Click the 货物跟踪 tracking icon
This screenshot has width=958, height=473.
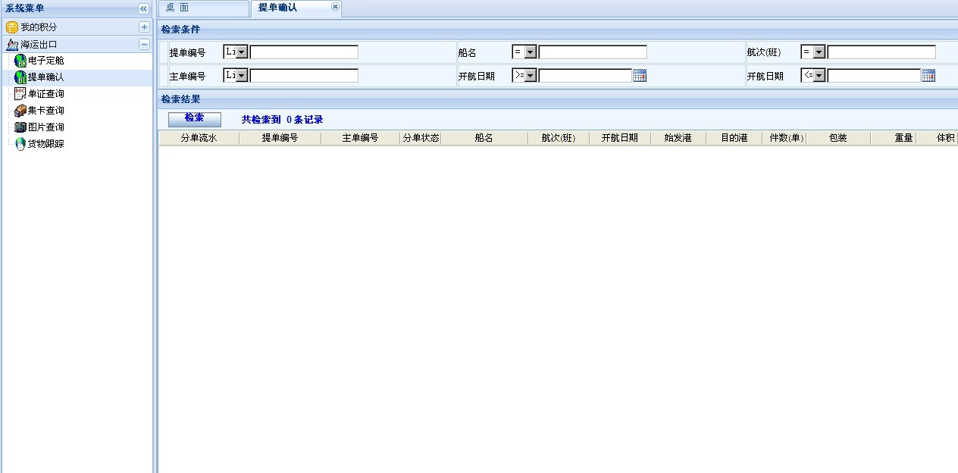pos(20,144)
